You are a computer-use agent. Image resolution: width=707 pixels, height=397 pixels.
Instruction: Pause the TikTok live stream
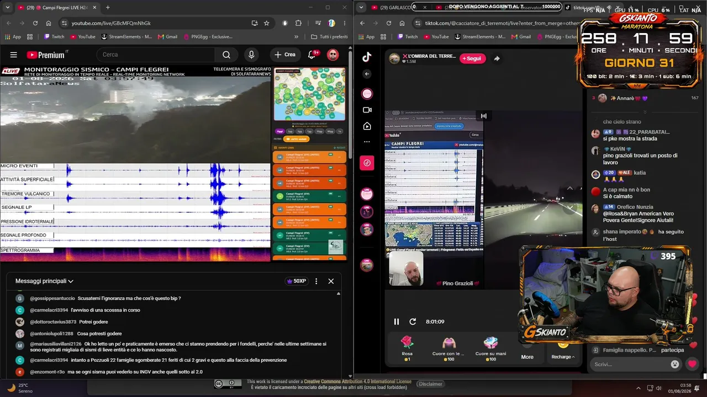(396, 321)
